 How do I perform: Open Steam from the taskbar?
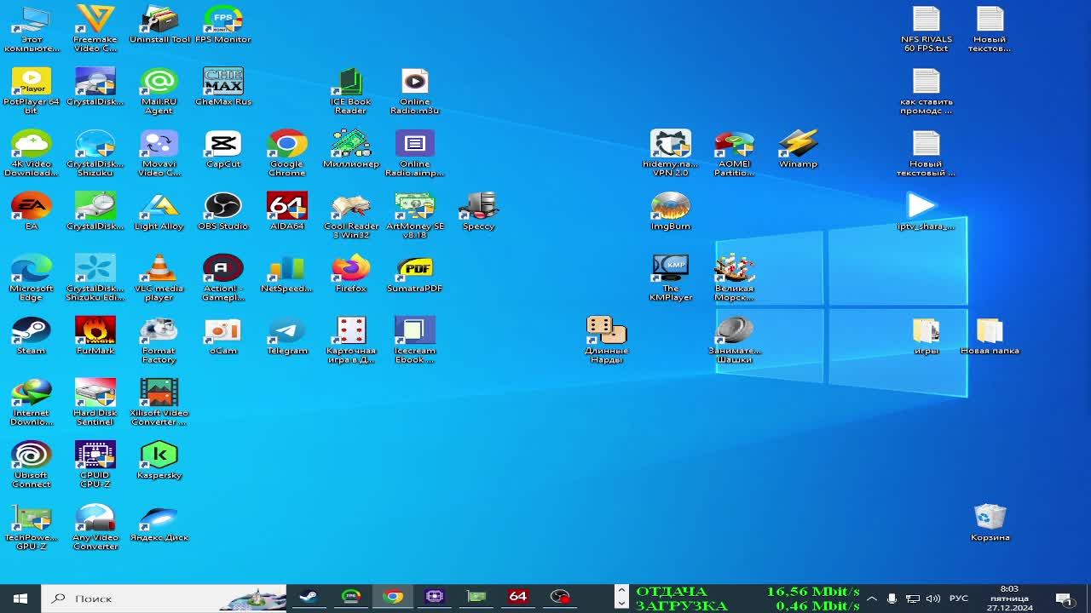(309, 598)
